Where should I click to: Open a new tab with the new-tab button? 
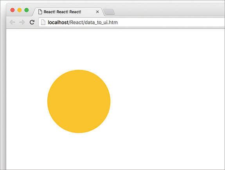coord(109,12)
